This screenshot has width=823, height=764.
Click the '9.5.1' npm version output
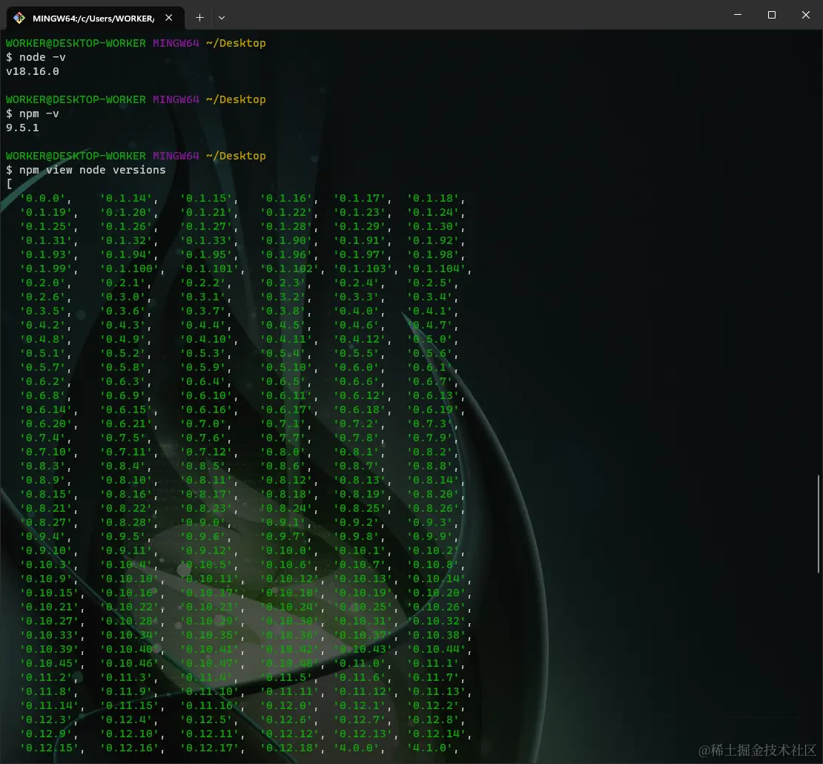coord(22,128)
